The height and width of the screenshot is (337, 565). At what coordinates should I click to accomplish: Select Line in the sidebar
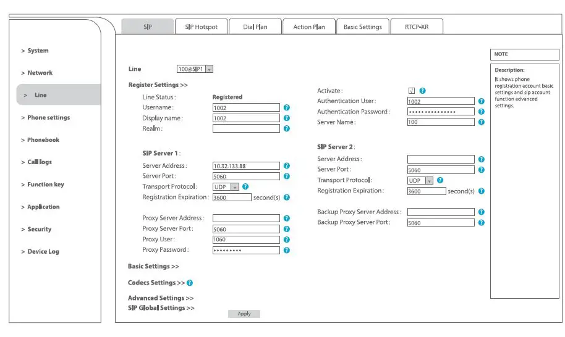point(59,95)
